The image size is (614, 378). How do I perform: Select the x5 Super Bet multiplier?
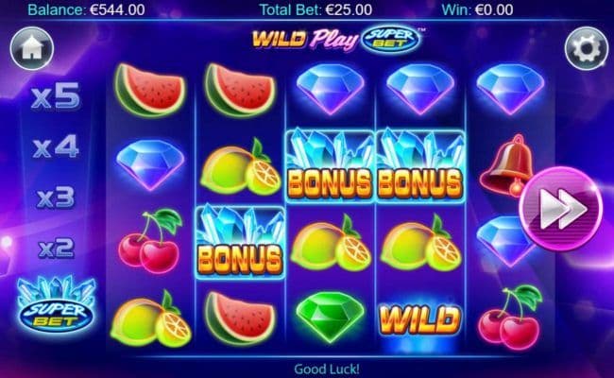coord(56,95)
